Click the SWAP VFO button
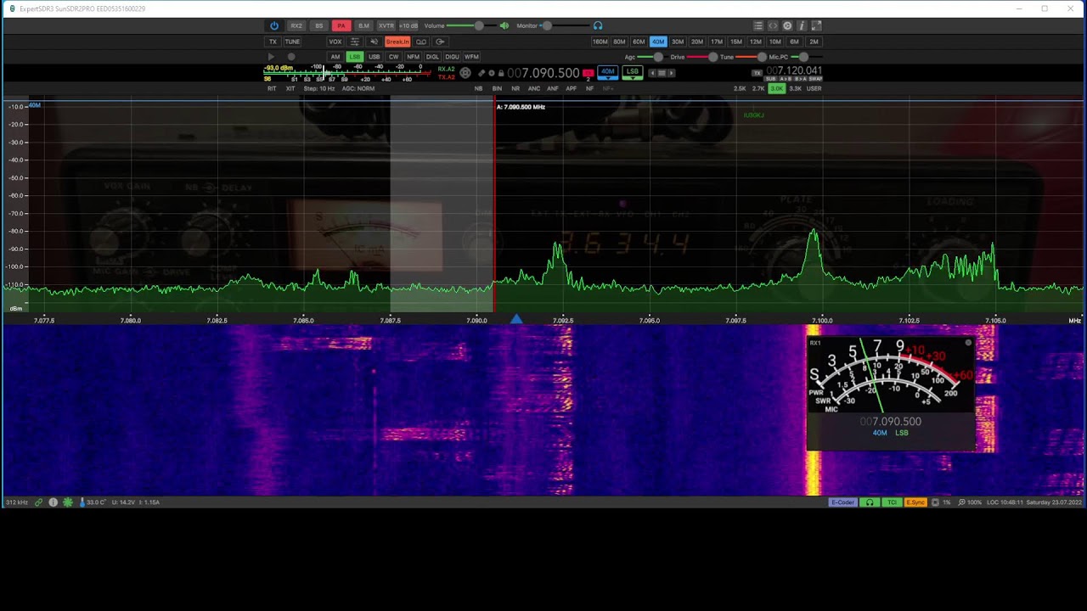 click(815, 79)
